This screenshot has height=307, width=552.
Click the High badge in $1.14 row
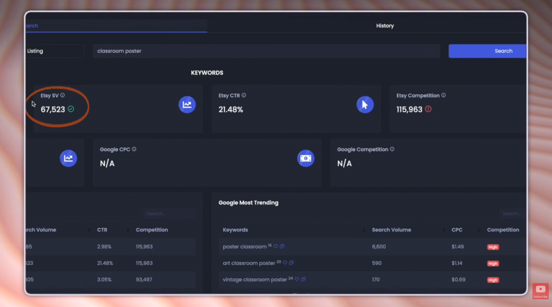[493, 264]
